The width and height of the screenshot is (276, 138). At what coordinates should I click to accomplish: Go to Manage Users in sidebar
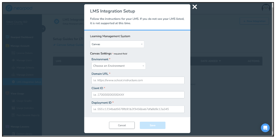pyautogui.click(x=24, y=60)
